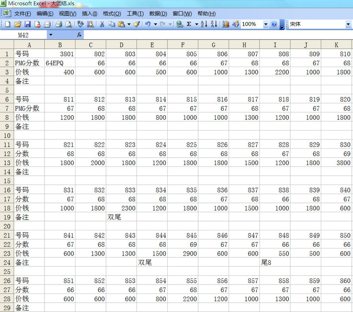The width and height of the screenshot is (353, 312).
Task: Save the workbook with the floppy disk icon
Action: click(x=27, y=24)
